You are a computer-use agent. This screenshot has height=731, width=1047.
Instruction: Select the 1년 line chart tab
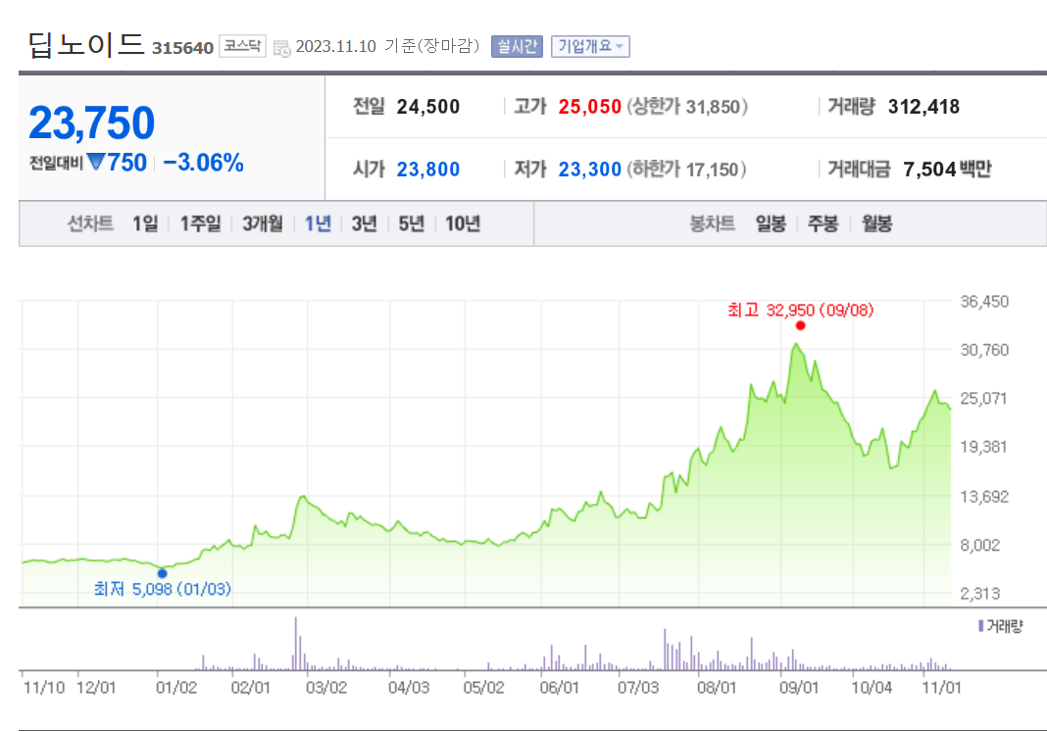[318, 223]
